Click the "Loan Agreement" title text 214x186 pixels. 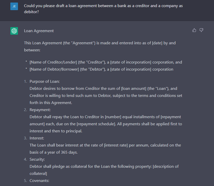point(39,31)
